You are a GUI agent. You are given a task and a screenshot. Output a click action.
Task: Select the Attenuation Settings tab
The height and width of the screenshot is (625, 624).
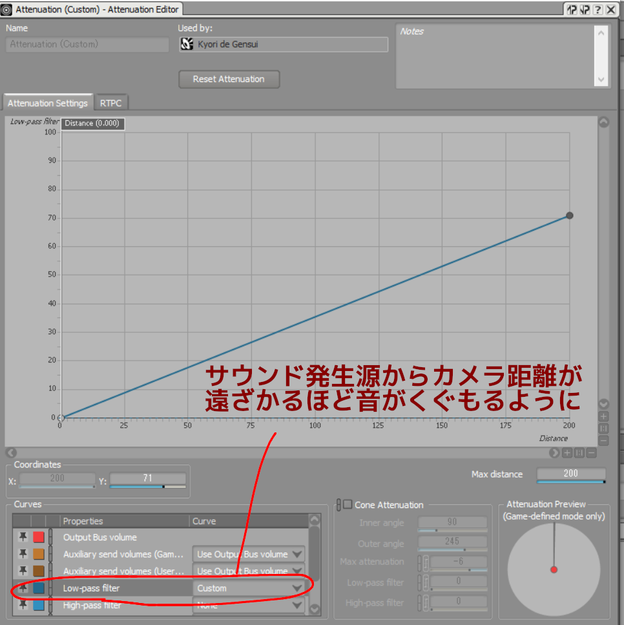coord(48,103)
